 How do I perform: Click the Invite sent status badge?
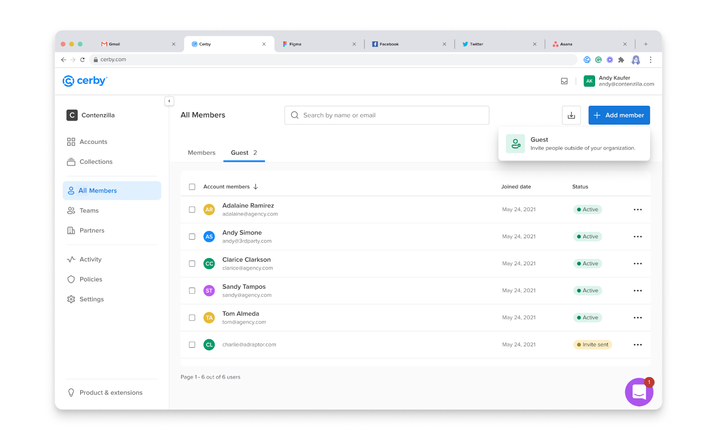point(592,345)
